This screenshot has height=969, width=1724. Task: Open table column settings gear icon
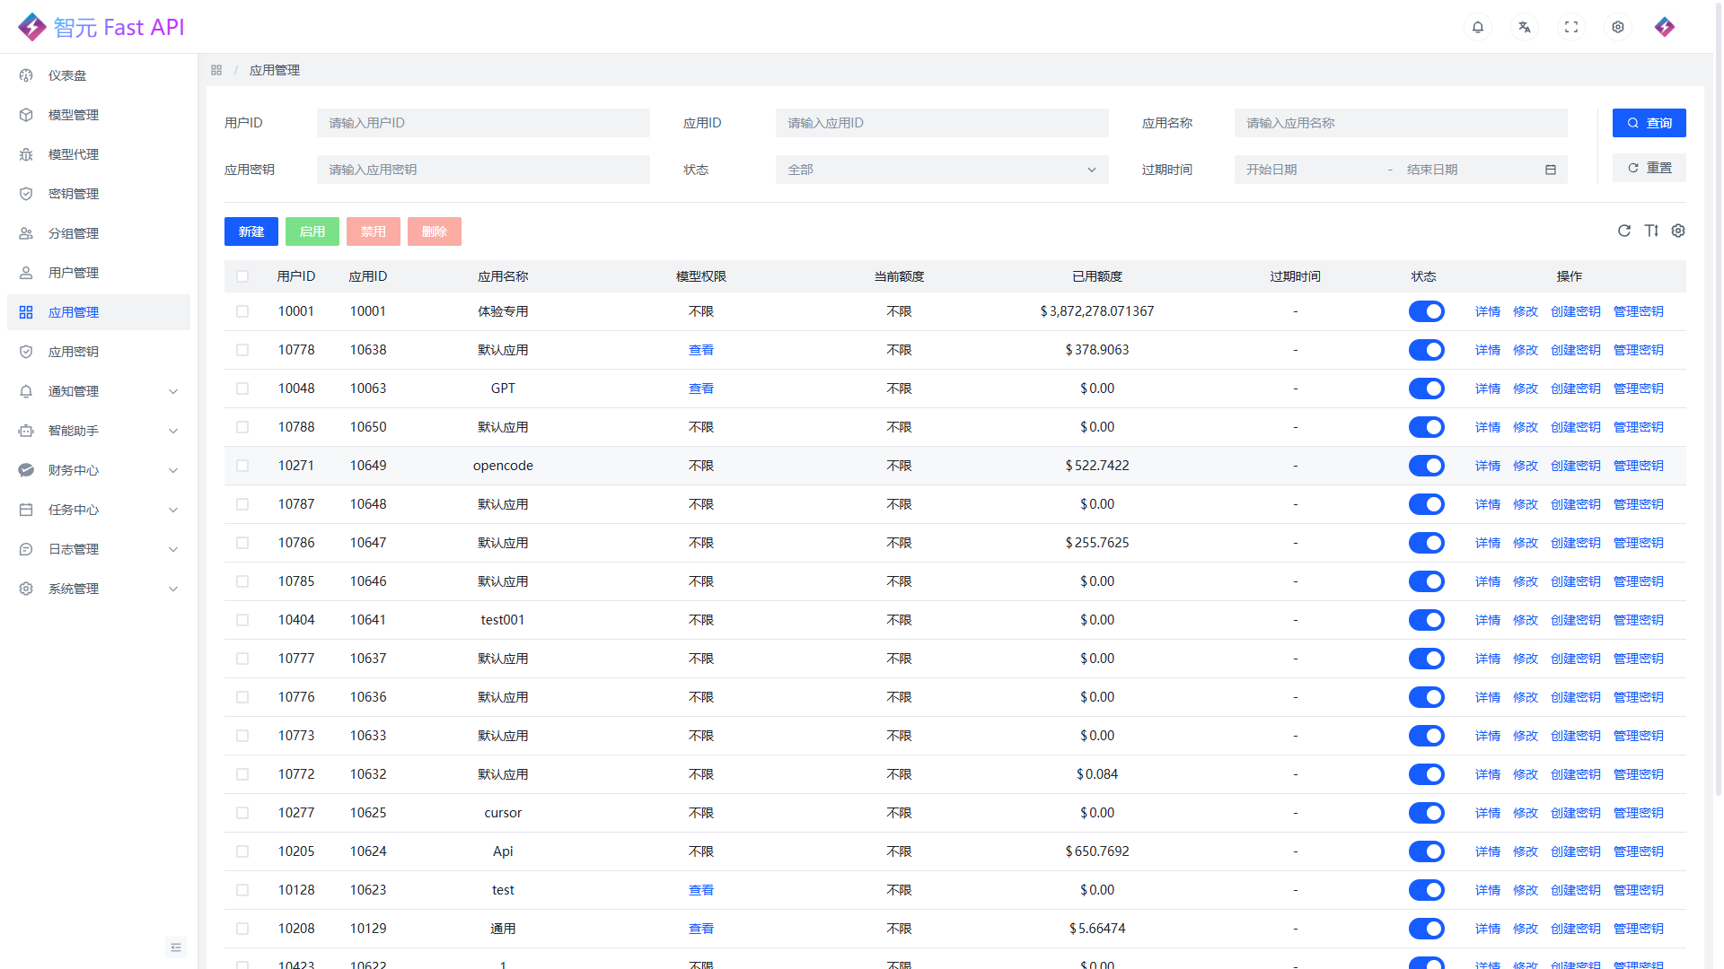1677,231
